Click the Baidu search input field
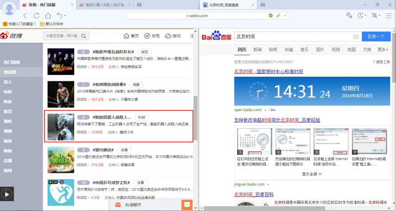The image size is (396, 211). (x=292, y=37)
